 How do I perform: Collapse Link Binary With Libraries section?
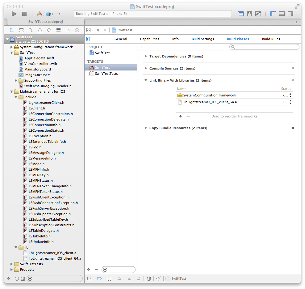coord(146,80)
